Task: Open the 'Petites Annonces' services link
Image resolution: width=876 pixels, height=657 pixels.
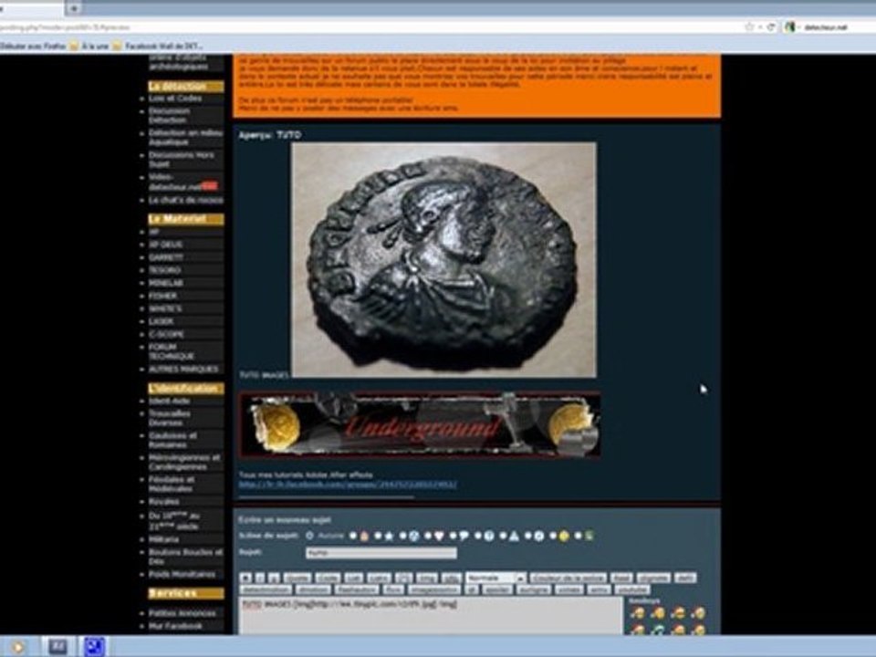Action: [182, 613]
